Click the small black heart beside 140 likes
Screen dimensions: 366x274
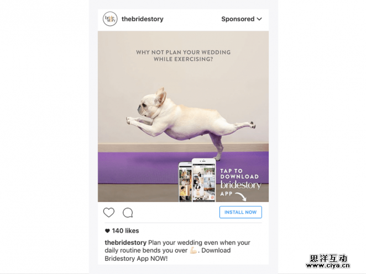107,230
